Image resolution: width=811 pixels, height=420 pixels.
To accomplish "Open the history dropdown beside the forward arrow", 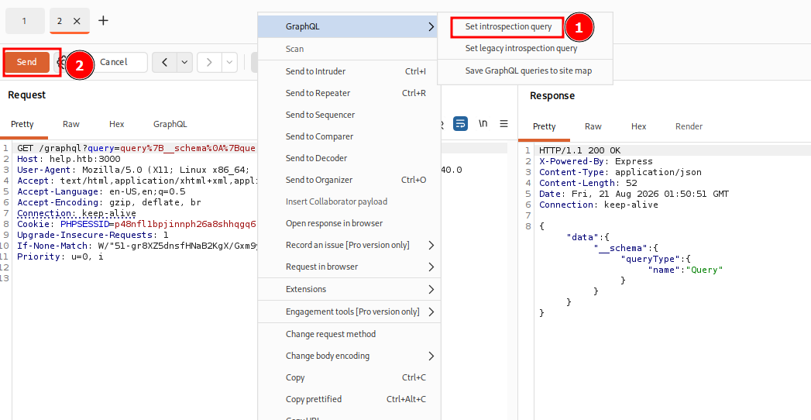I will [x=229, y=62].
